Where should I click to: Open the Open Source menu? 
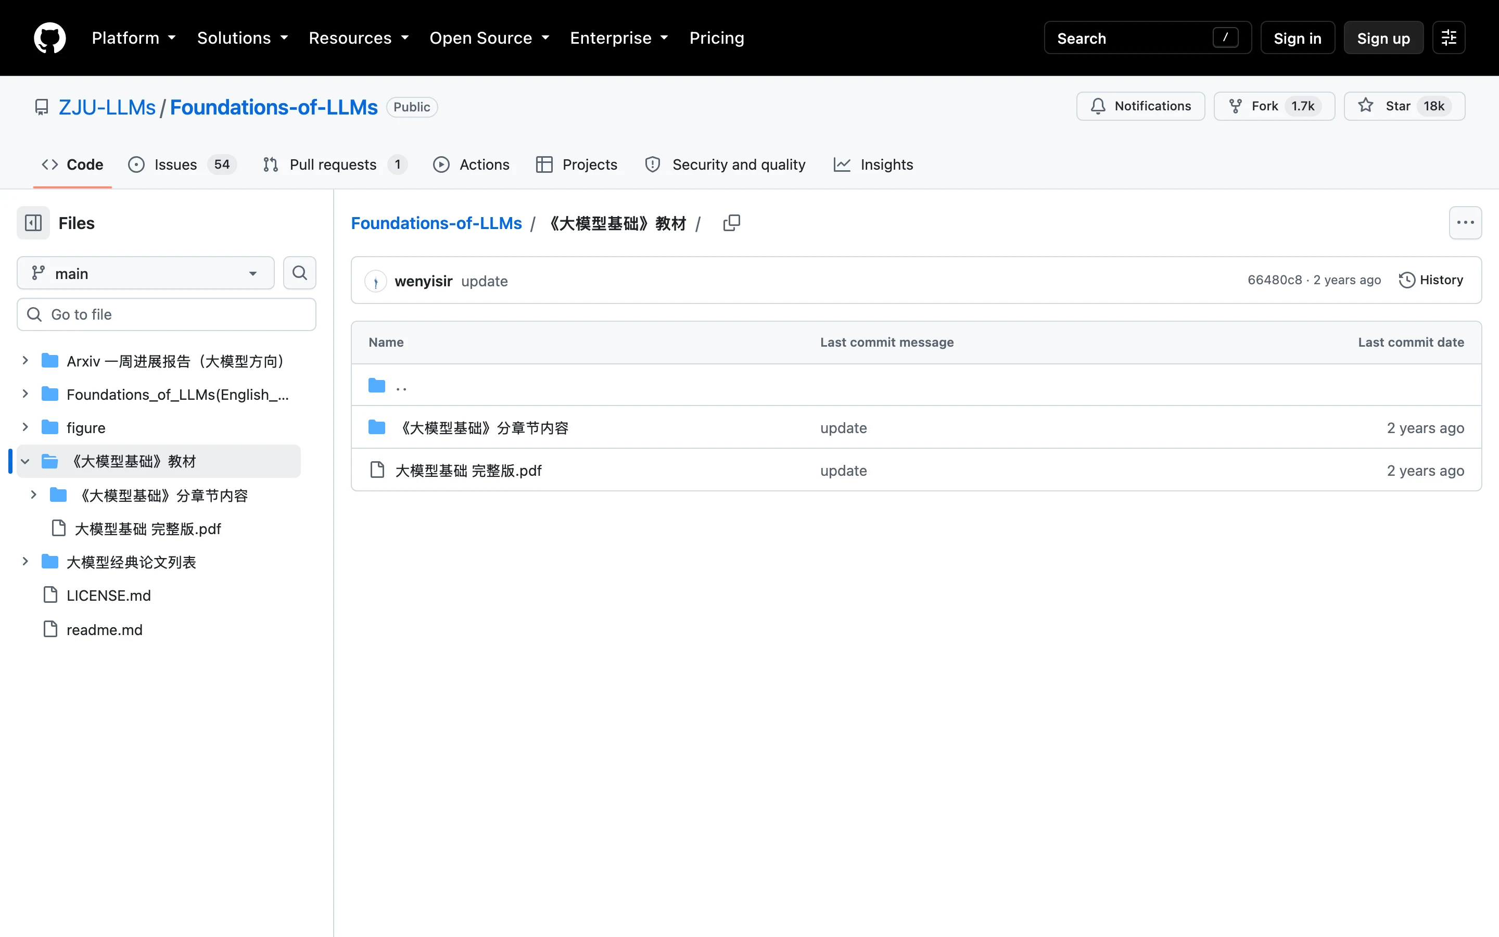coord(489,38)
